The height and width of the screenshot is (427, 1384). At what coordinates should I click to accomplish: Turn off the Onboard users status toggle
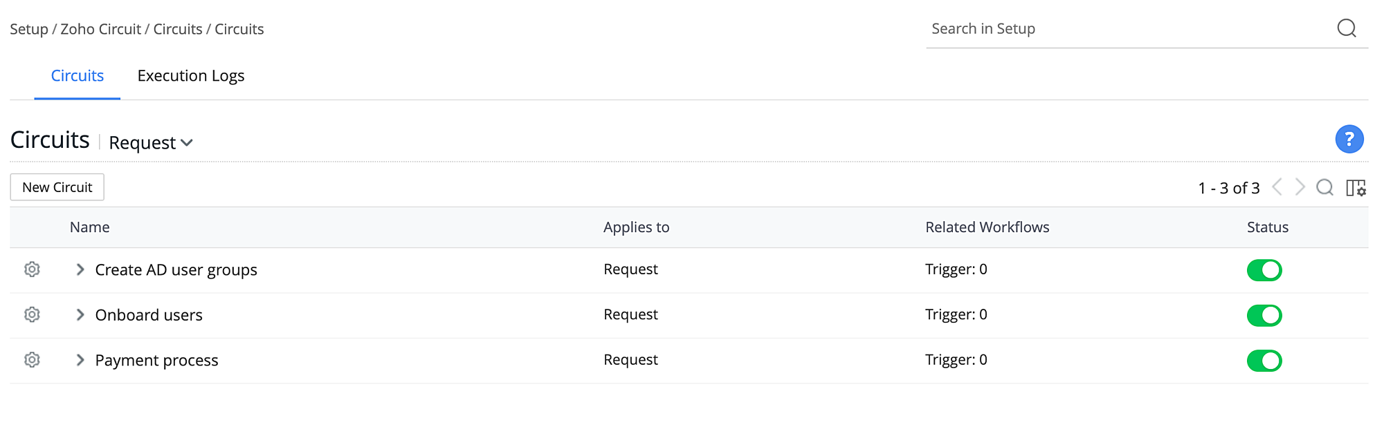point(1264,315)
